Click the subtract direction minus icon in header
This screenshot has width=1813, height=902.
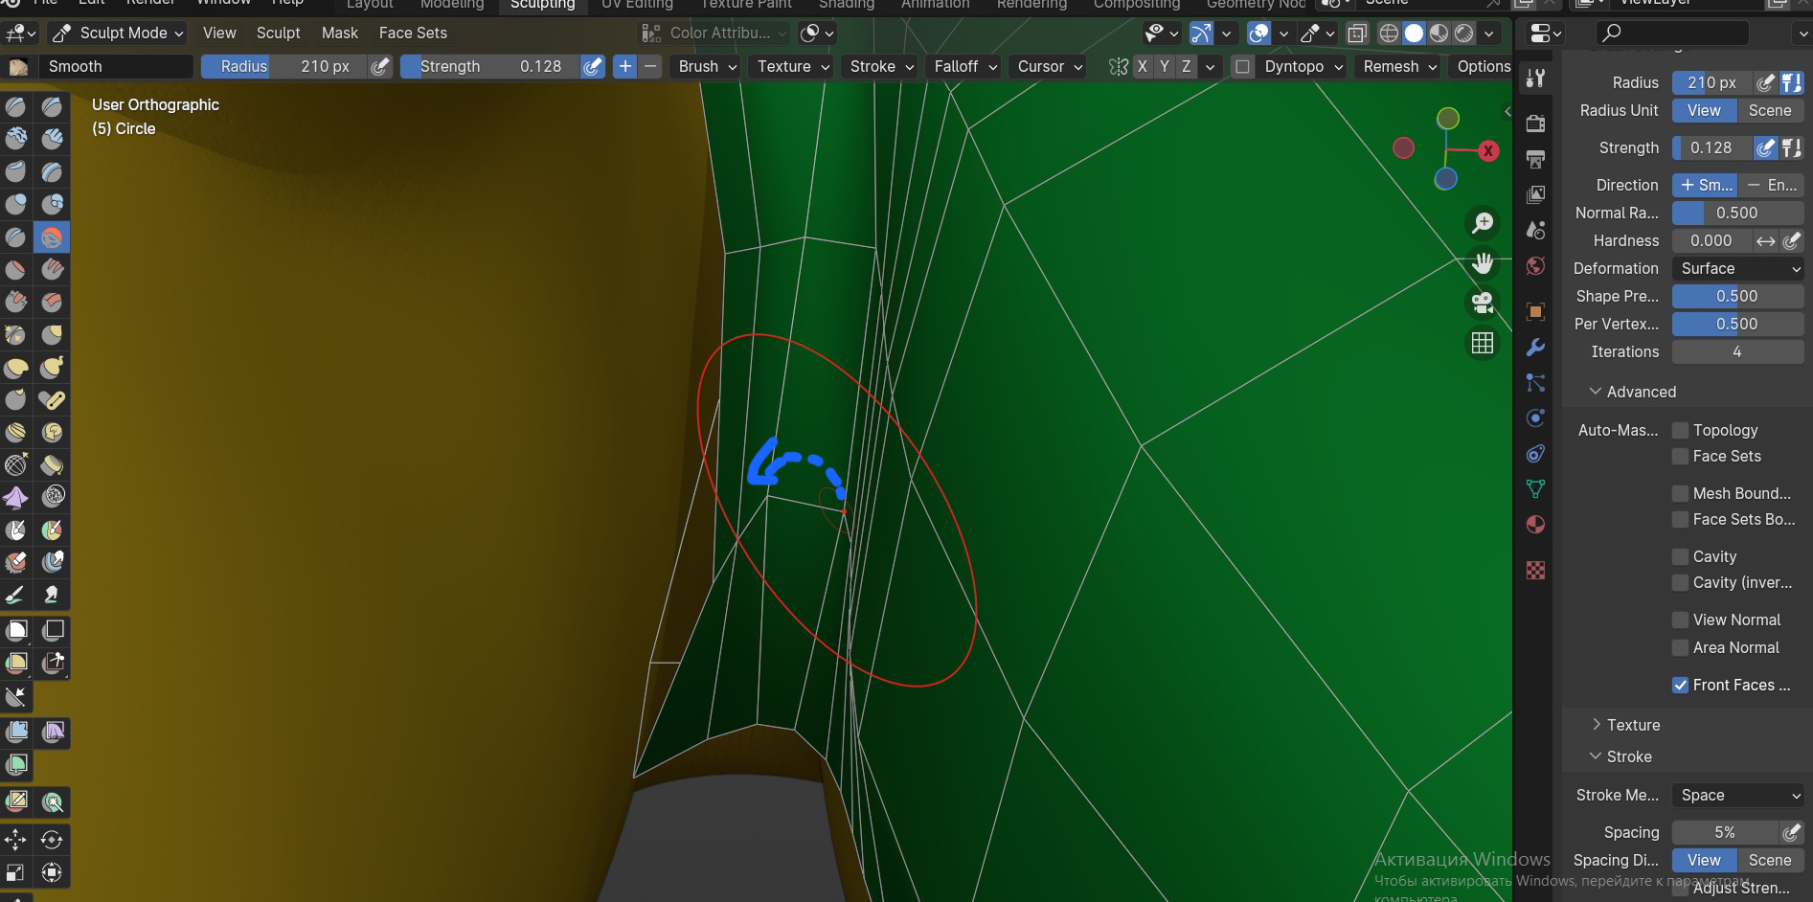(651, 66)
